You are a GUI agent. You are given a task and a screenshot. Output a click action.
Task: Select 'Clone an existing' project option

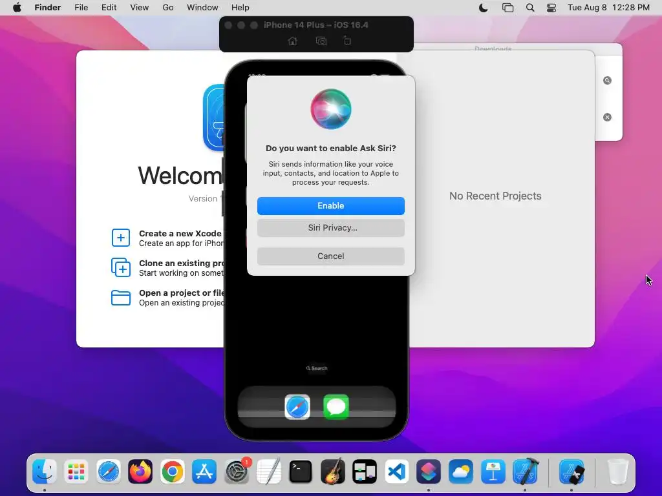[x=182, y=268]
